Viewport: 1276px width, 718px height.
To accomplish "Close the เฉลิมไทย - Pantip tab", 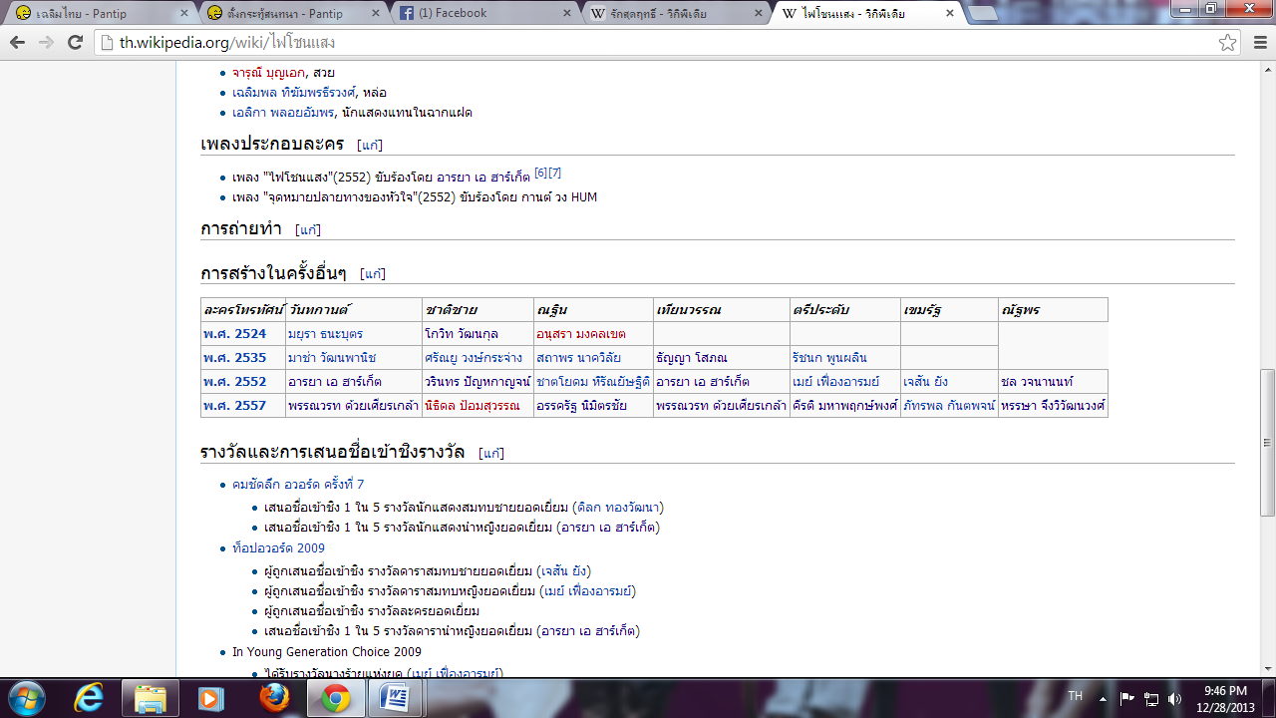I will tap(184, 14).
